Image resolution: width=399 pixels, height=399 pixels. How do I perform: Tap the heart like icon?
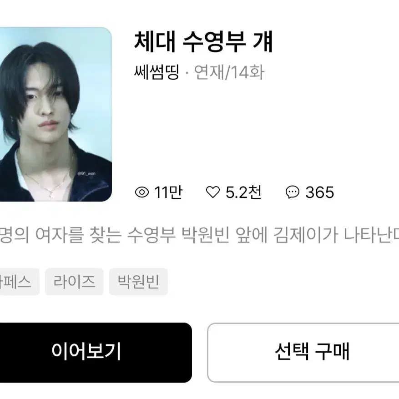coord(213,192)
